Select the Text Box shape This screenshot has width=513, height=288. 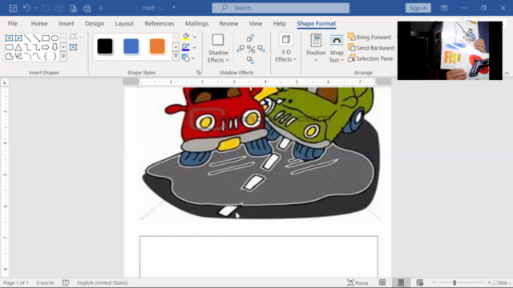(9, 38)
